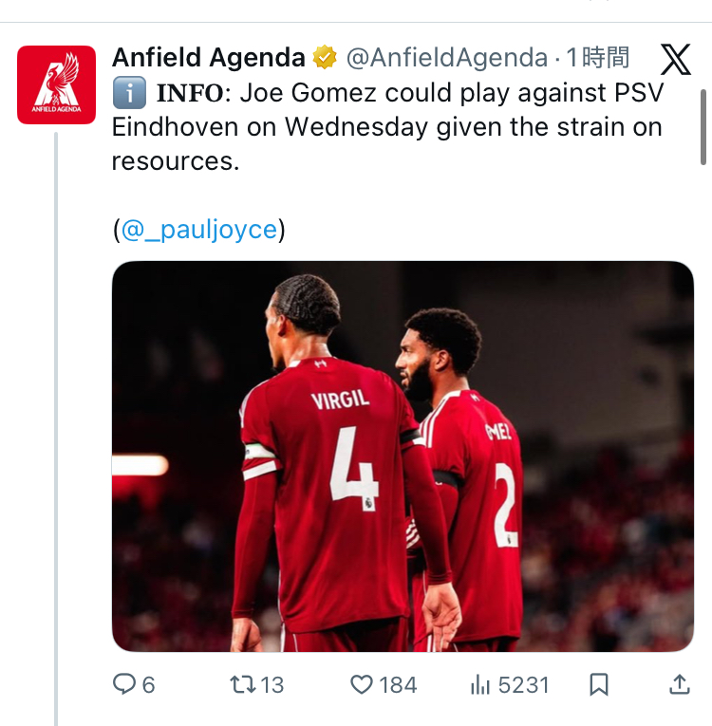The width and height of the screenshot is (712, 726).
Task: Click the X logo
Action: tap(675, 60)
